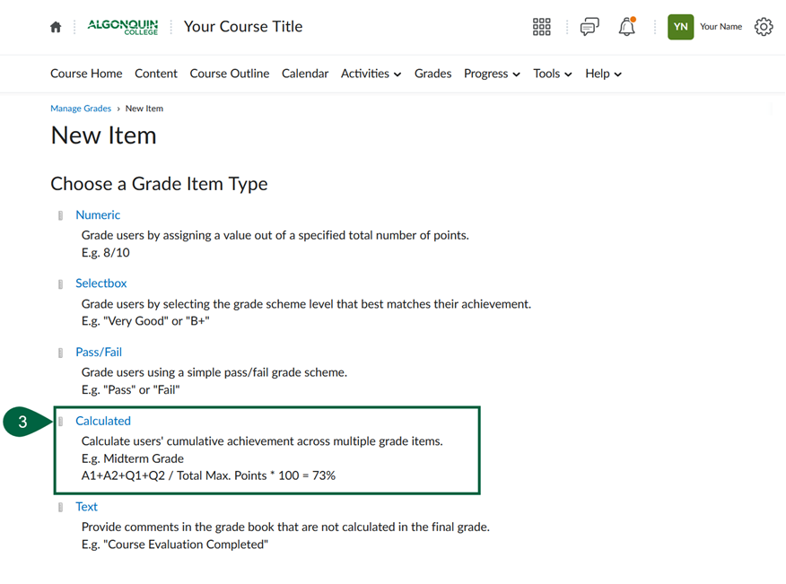
Task: Click the YN profile avatar
Action: pos(680,27)
